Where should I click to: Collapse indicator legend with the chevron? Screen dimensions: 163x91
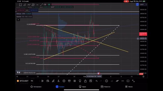(x=18, y=20)
